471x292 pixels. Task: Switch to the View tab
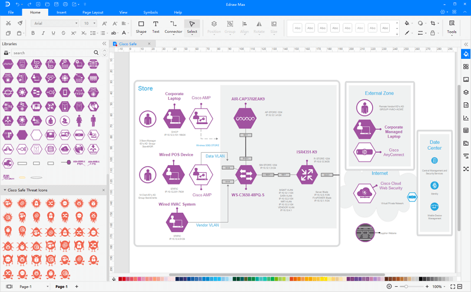pyautogui.click(x=123, y=12)
